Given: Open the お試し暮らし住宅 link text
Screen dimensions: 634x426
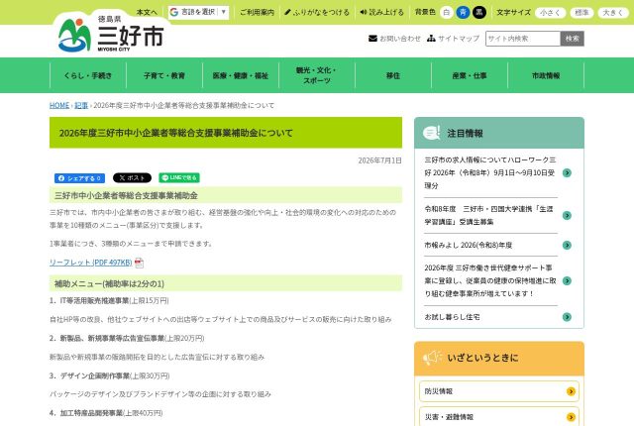Looking at the screenshot, I should [452, 317].
